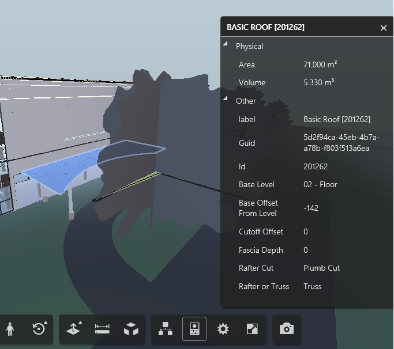Viewport: 394px width, 349px height.
Task: Collapse the Other properties section
Action: (226, 100)
